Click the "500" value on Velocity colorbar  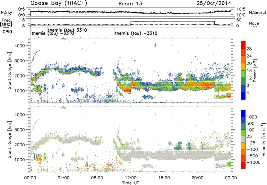click(251, 123)
